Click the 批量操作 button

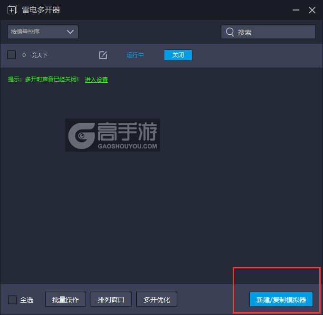(x=66, y=299)
